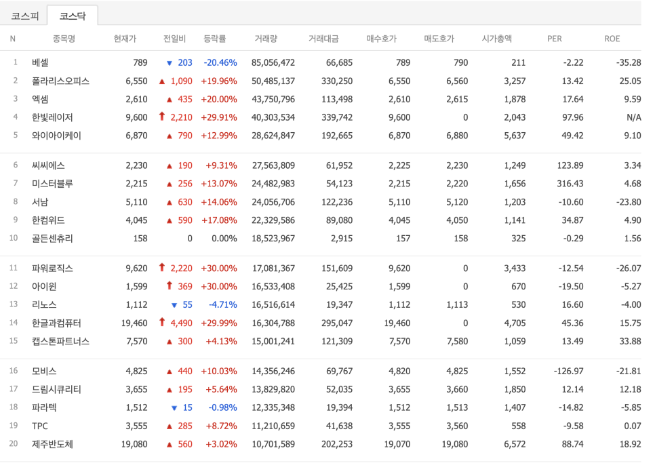Image resolution: width=655 pixels, height=463 pixels.
Task: Click the 종목명 column header
Action: click(x=64, y=39)
